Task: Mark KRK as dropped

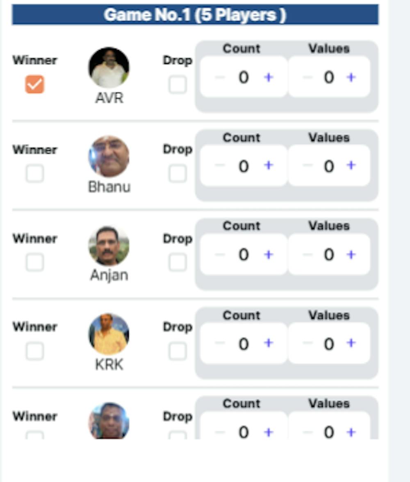Action: 178,351
